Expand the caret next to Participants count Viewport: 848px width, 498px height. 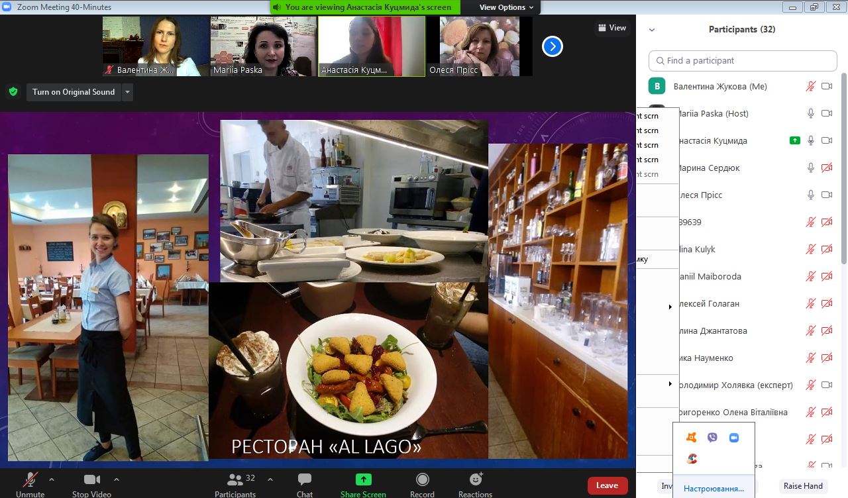coord(270,479)
